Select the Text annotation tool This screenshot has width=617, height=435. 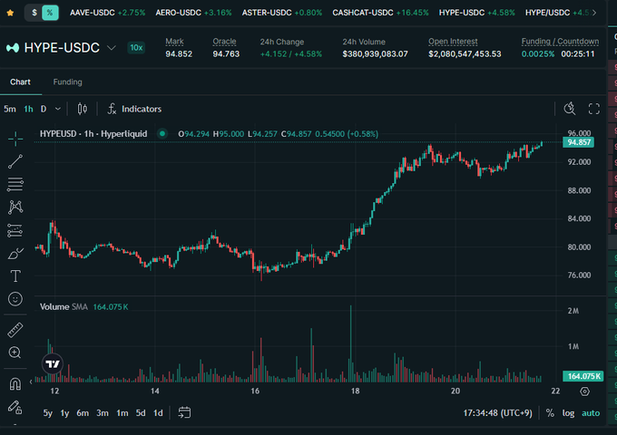pyautogui.click(x=15, y=276)
